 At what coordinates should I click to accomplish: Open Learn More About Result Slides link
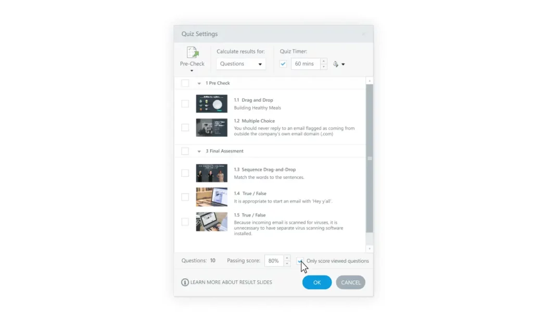[231, 282]
